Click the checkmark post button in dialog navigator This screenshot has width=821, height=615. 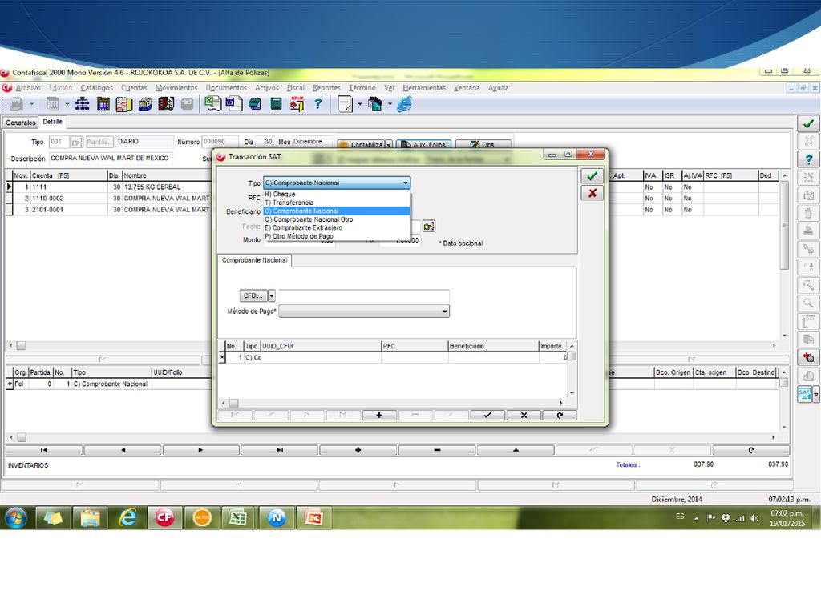(x=487, y=416)
